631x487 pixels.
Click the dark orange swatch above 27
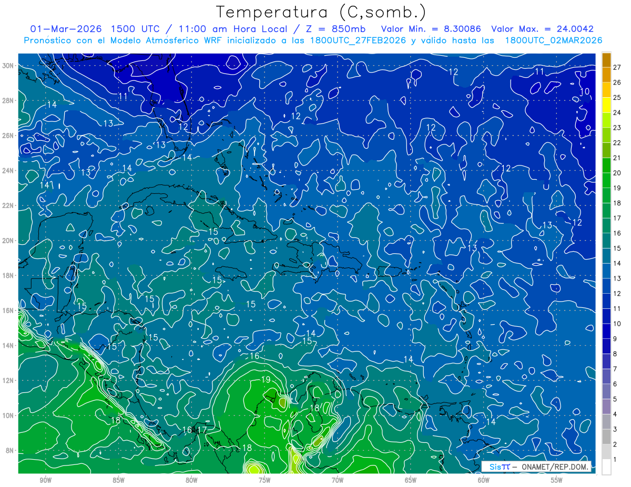(x=606, y=60)
